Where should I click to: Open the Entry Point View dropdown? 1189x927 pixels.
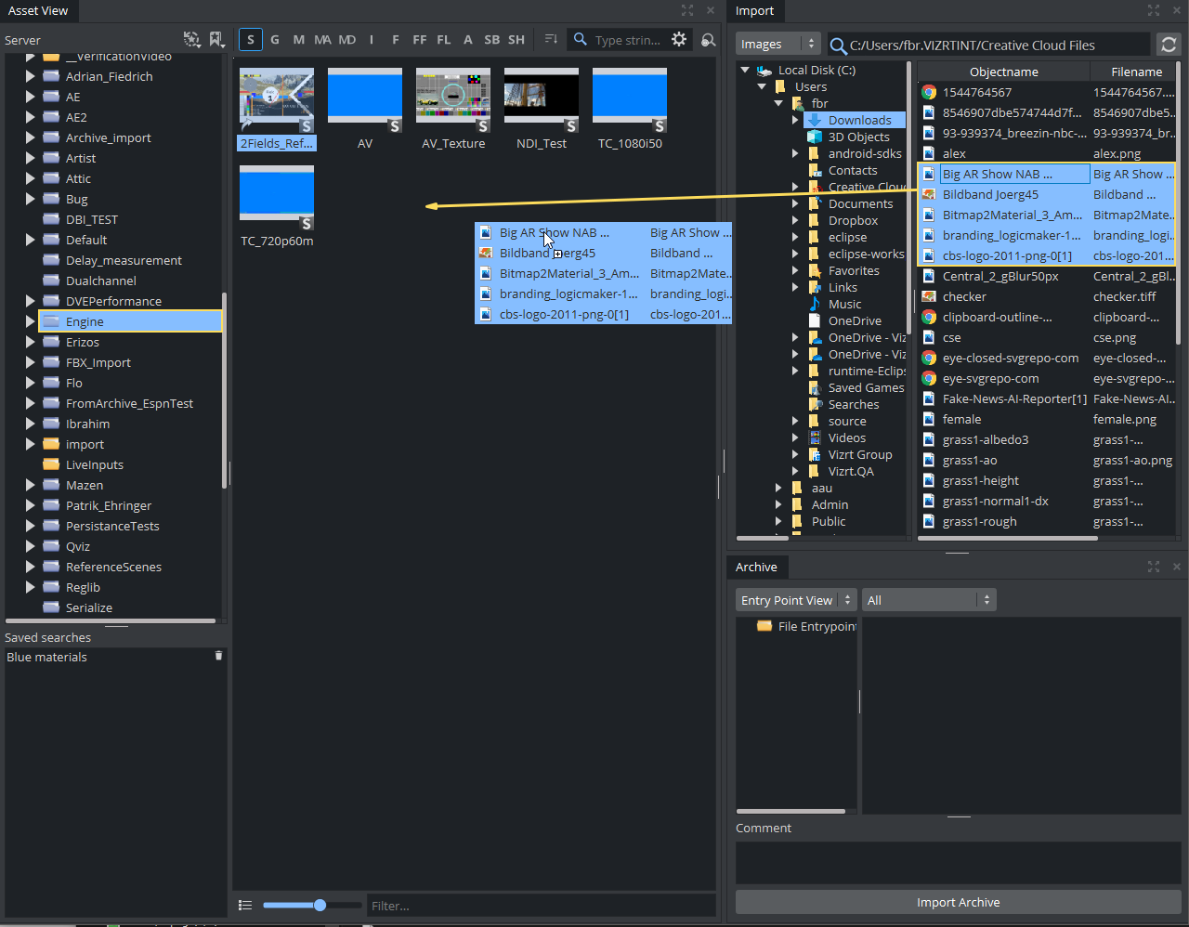(x=796, y=600)
